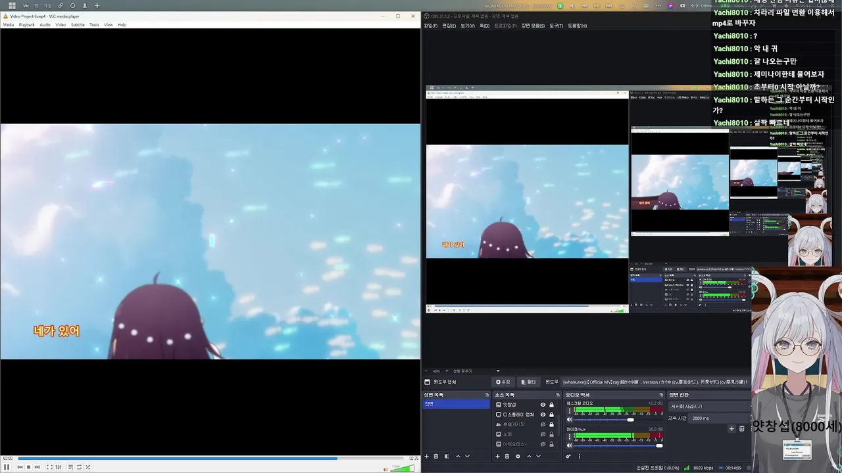Screen dimensions: 842x473
Task: Open the grid apps icon in top bar
Action: coord(12,5)
